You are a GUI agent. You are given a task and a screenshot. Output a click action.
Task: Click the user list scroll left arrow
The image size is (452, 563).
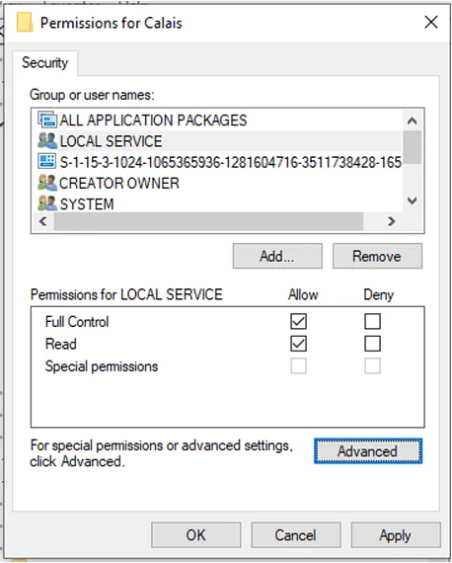(43, 221)
